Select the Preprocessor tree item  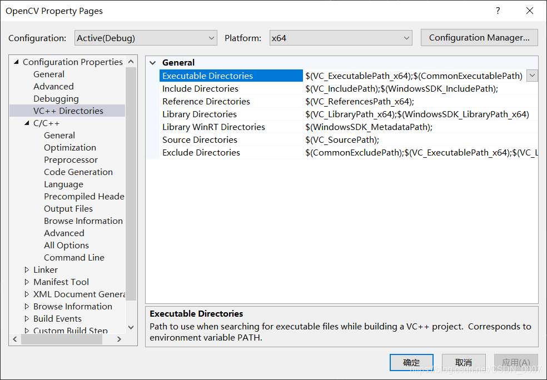pos(71,159)
